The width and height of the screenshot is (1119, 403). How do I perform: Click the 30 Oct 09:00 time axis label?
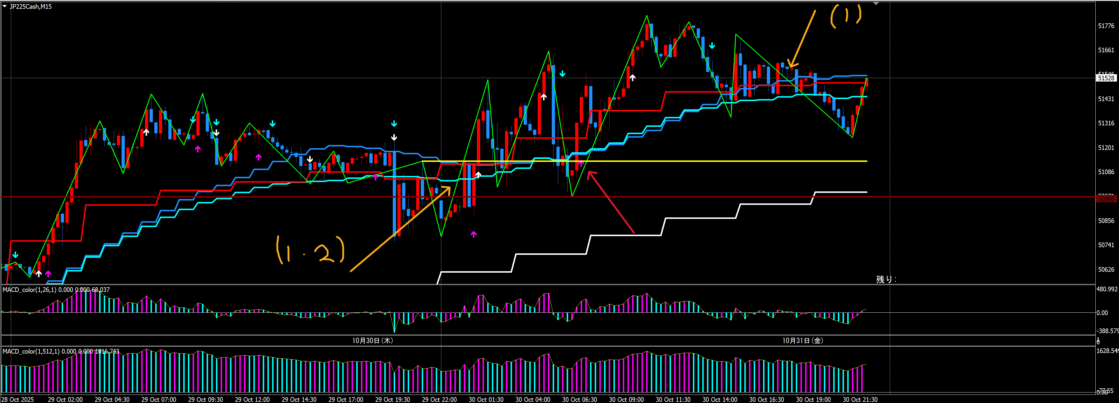pos(626,399)
